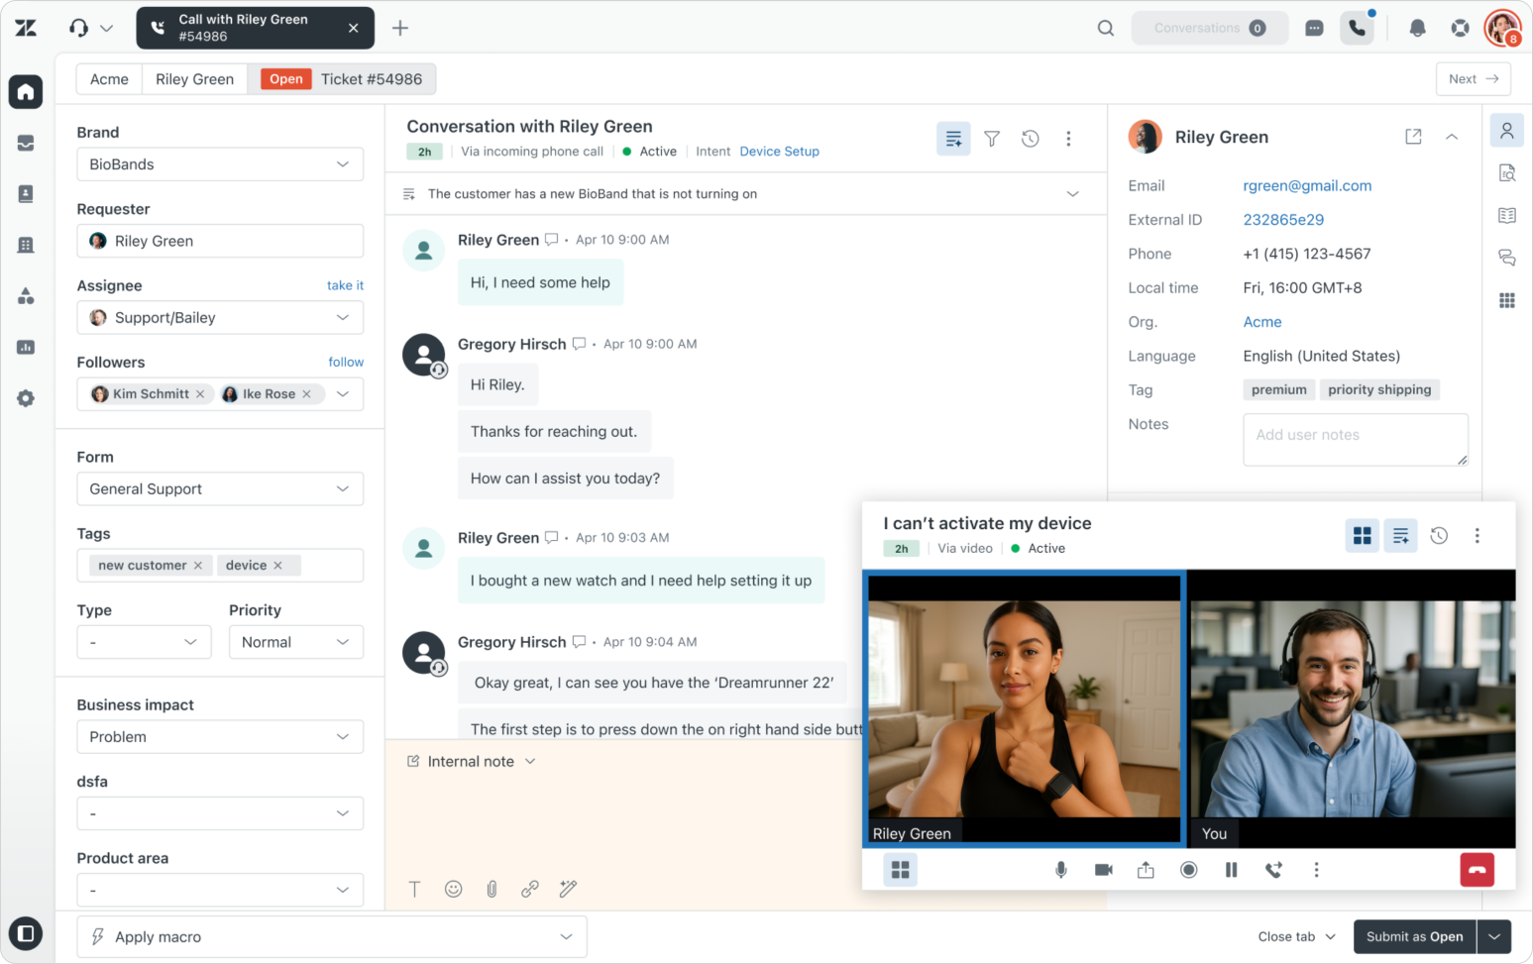Image resolution: width=1533 pixels, height=964 pixels.
Task: Mute the microphone in video call
Action: (1060, 870)
